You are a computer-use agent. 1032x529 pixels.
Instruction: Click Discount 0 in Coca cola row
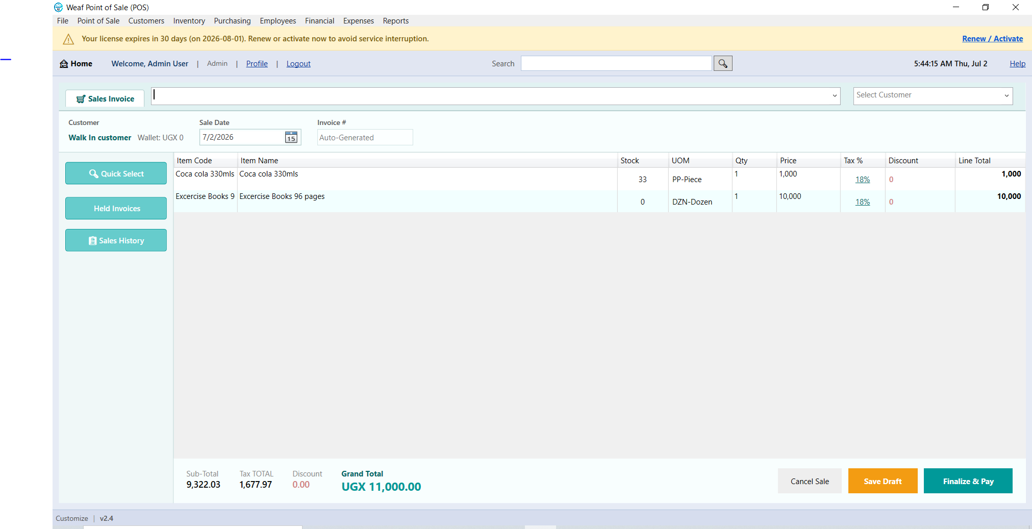click(891, 180)
